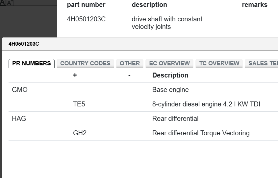The image size is (278, 178).
Task: Select the PR NUMBERS tab
Action: (32, 63)
